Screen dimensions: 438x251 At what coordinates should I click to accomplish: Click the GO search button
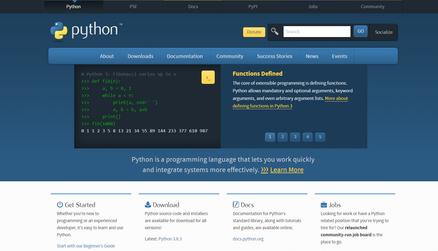click(x=361, y=31)
